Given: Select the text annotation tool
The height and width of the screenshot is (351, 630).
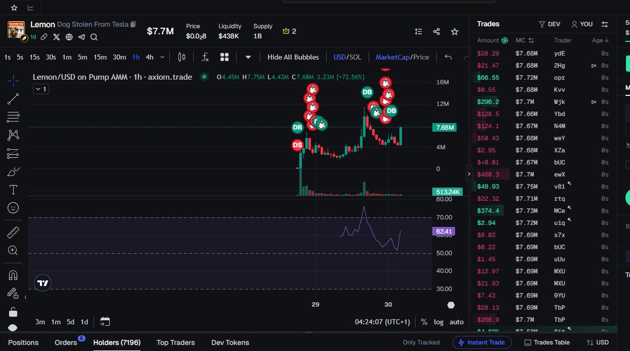Looking at the screenshot, I should pos(14,190).
